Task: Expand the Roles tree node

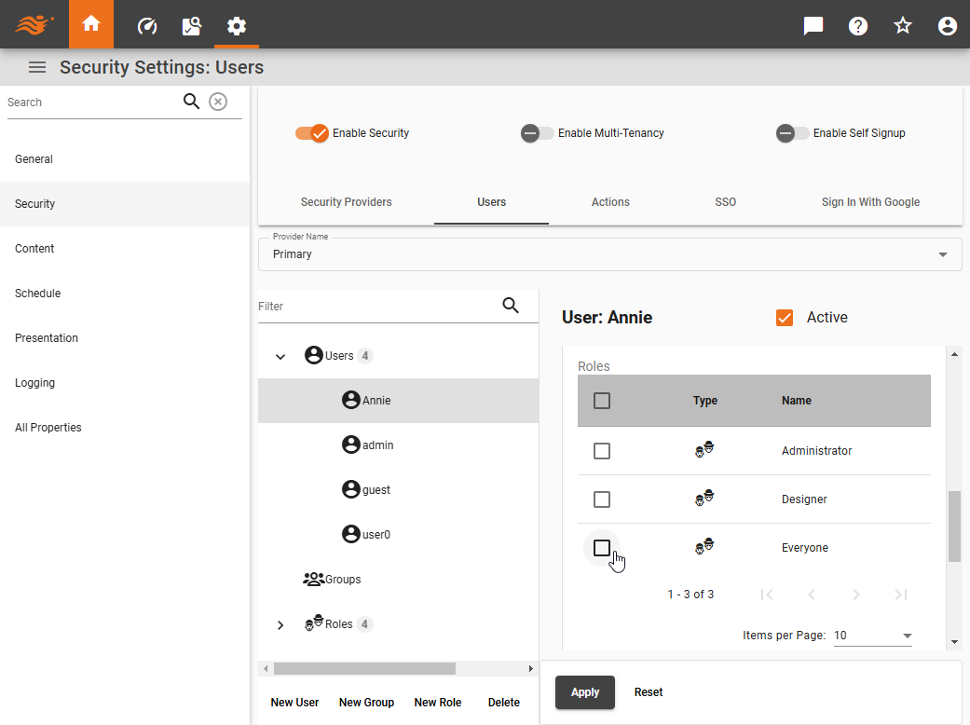Action: [280, 624]
